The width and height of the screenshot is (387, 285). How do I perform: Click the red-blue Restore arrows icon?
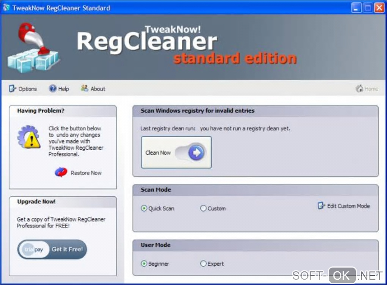click(61, 172)
